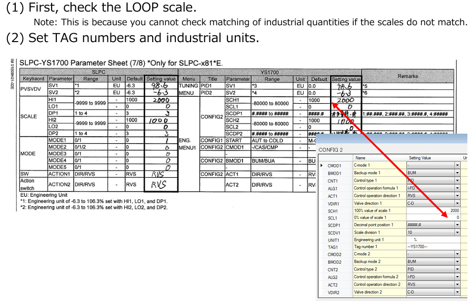Open the C-mode 2 dropdown
Screen dimensions: 470x301
(x=457, y=254)
